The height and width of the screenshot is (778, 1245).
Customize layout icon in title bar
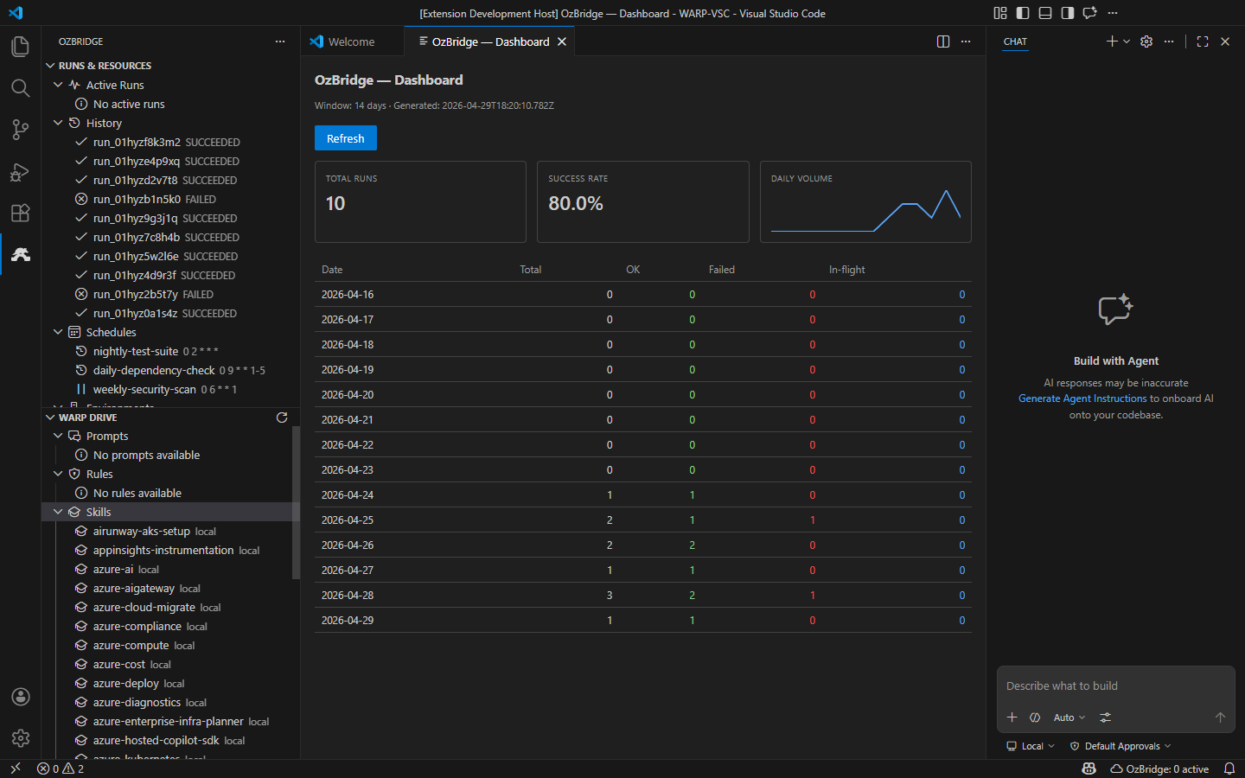[1000, 13]
